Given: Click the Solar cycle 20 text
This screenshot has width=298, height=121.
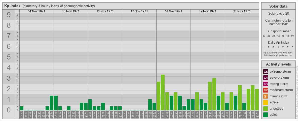Looking at the screenshot, I should 278,14.
